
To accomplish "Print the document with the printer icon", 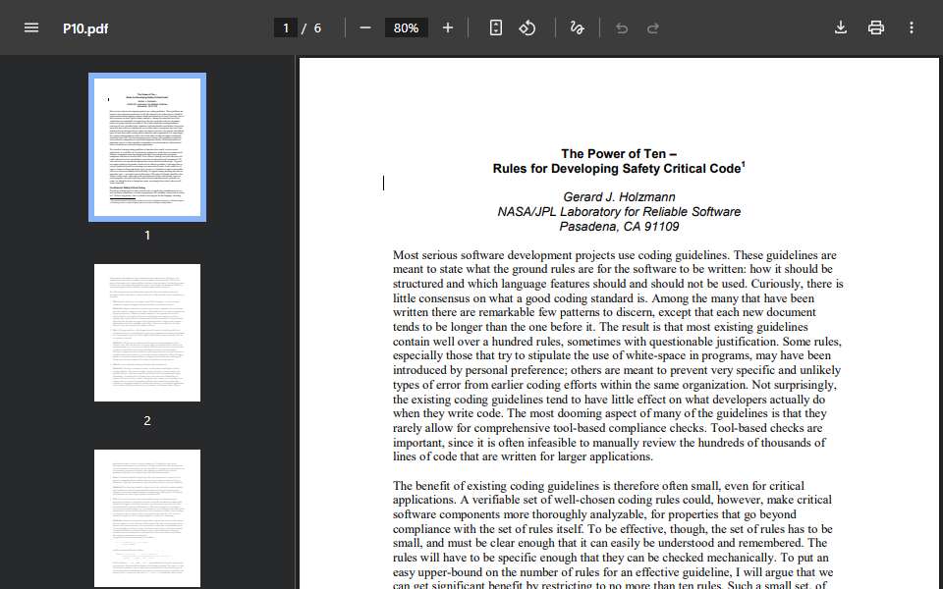I will pyautogui.click(x=876, y=27).
